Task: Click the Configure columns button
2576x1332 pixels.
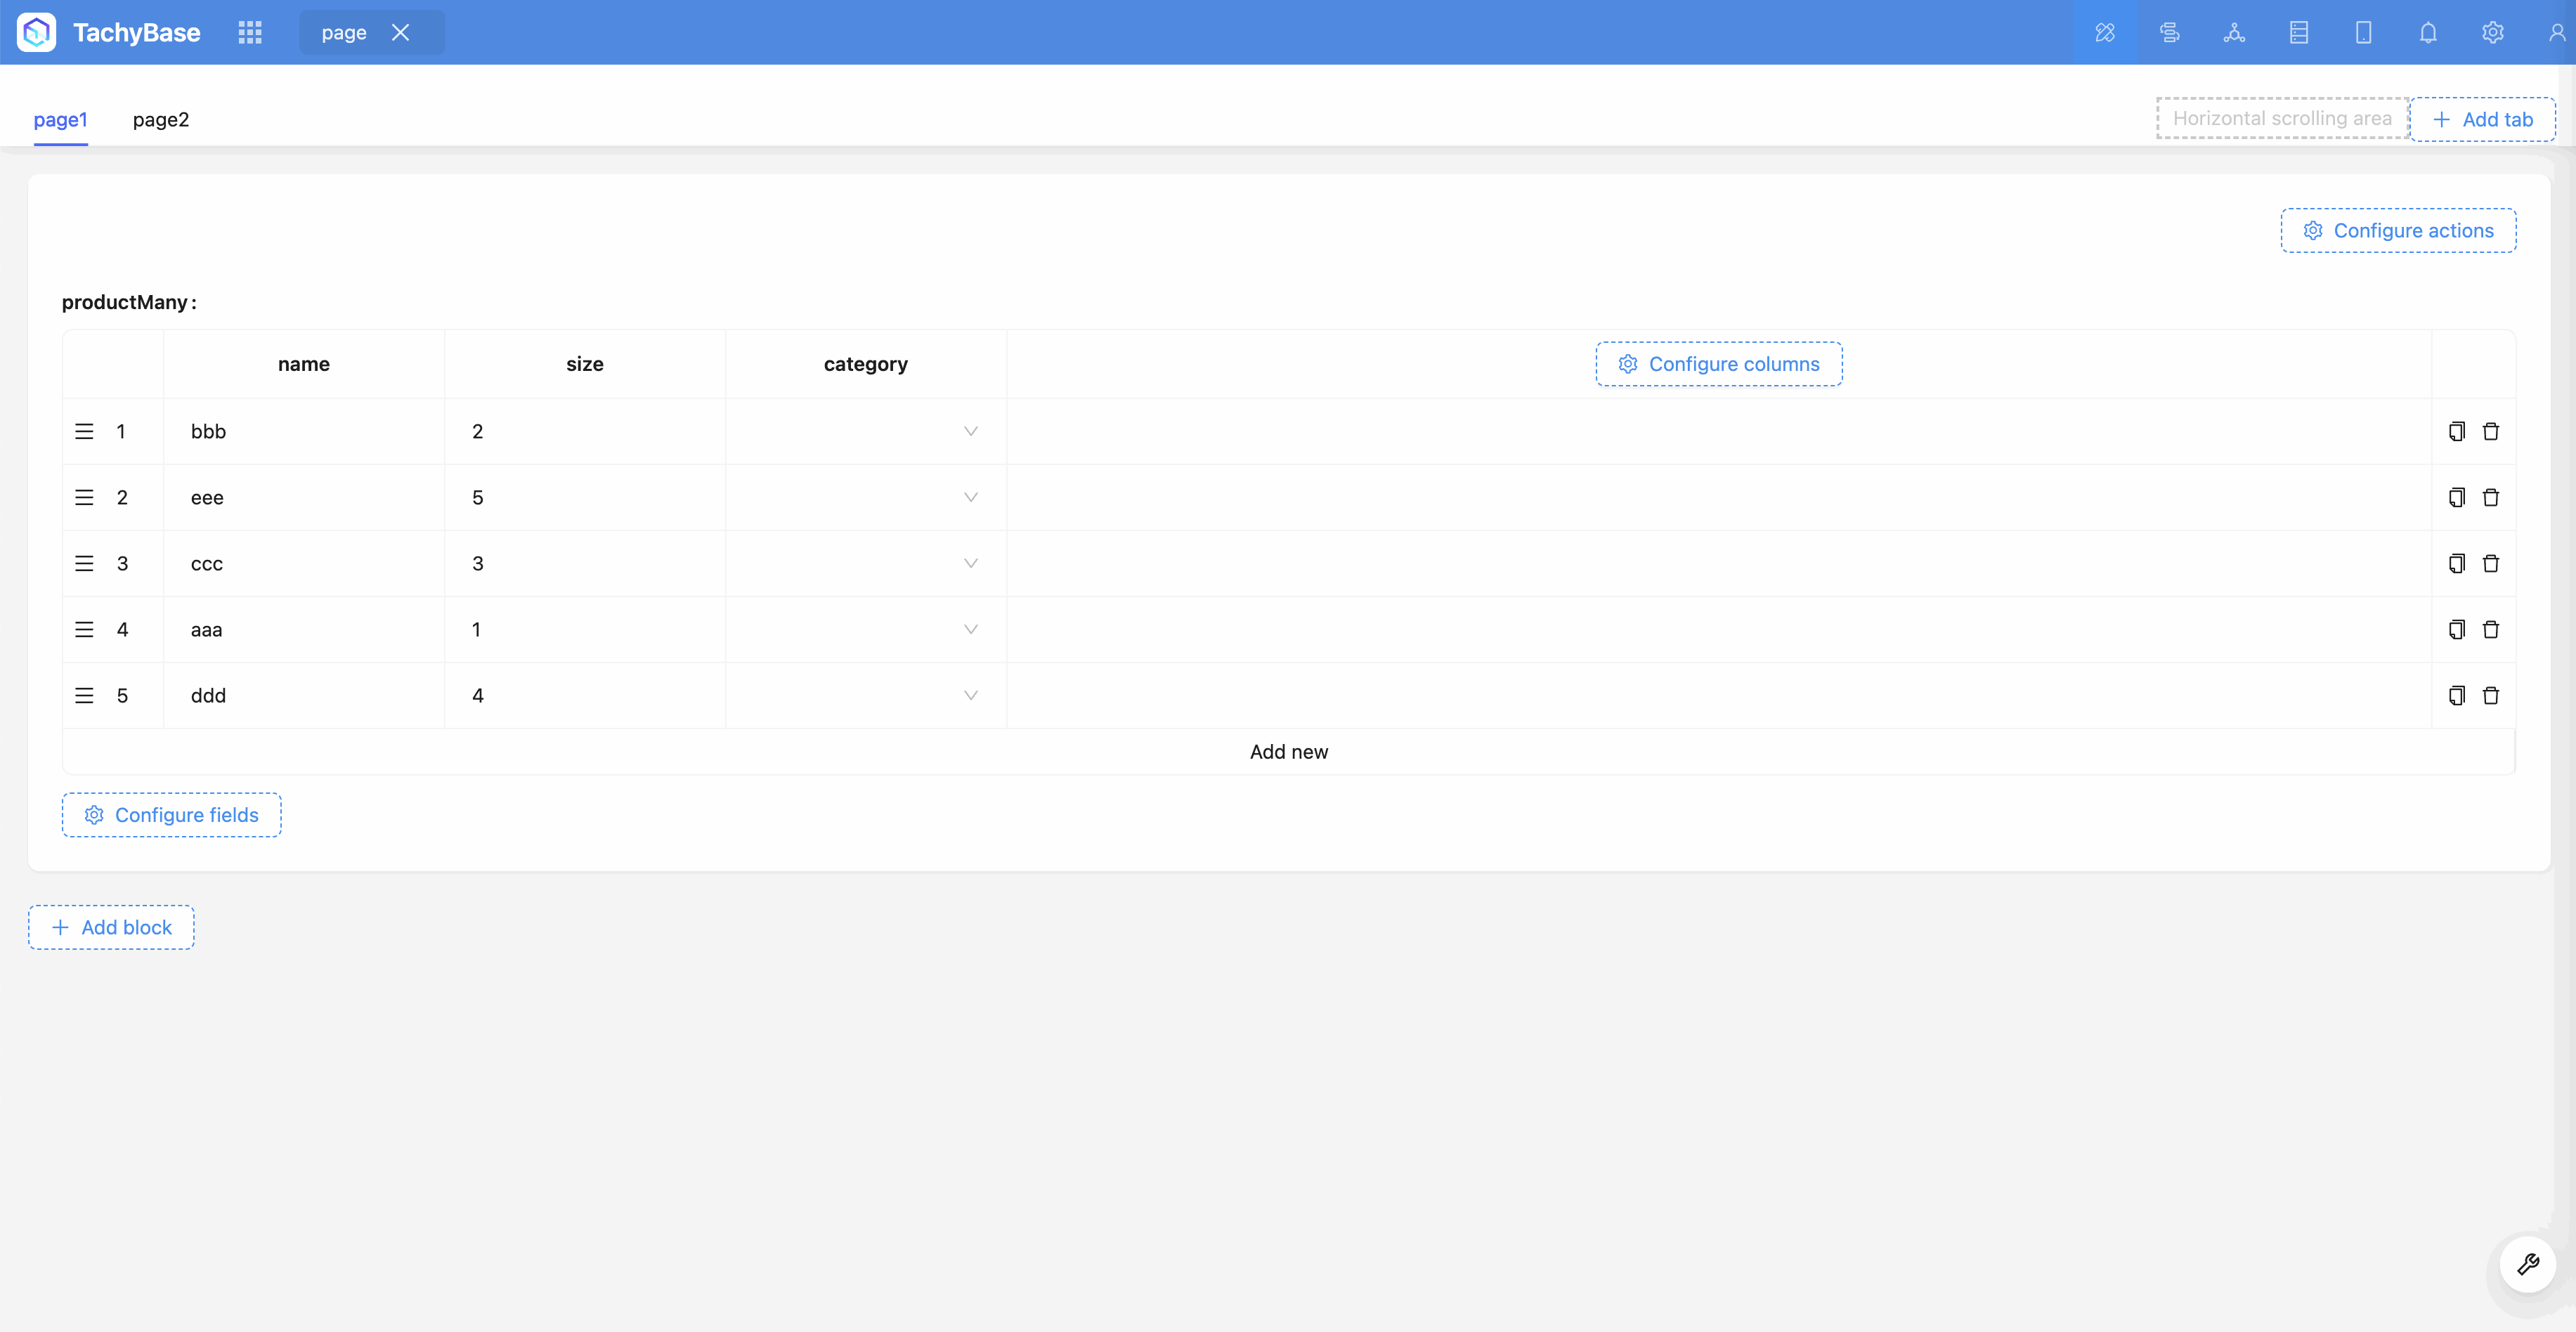Action: pos(1718,364)
